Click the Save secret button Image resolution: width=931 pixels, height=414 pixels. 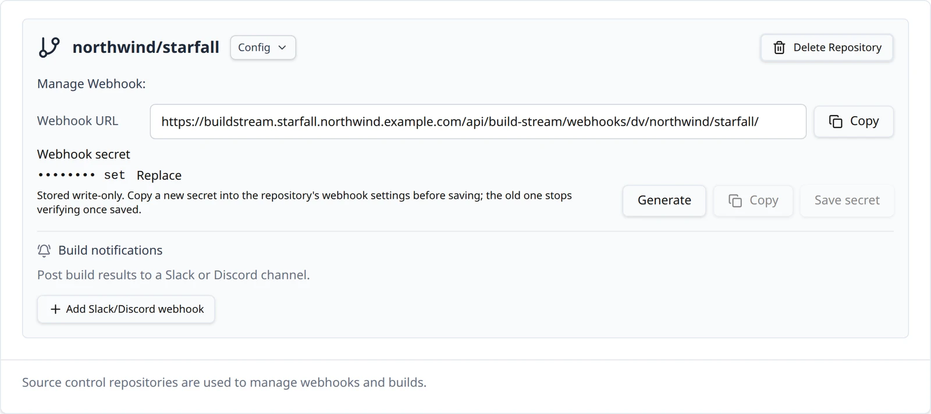847,201
